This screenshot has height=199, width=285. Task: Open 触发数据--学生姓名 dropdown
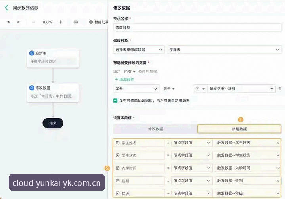pyautogui.click(x=248, y=143)
